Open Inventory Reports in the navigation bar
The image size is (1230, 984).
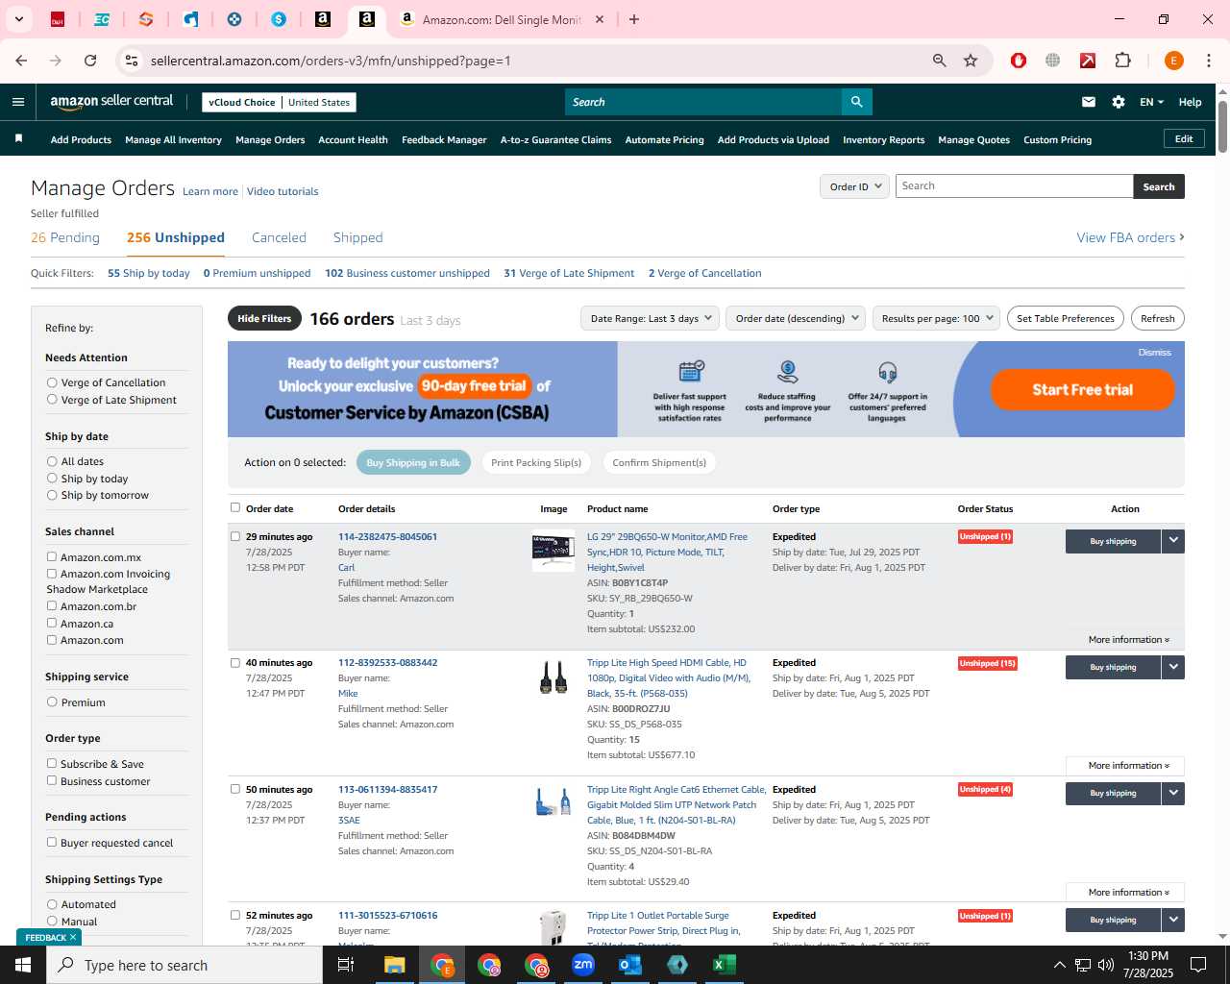click(883, 139)
